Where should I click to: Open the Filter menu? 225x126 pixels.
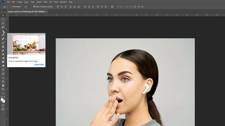point(45,2)
